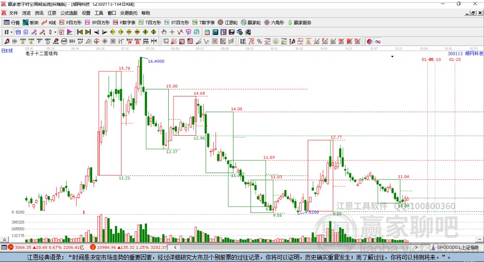This screenshot has width=484, height=262.
Task: Open the T数字表 number table
Action: tap(203, 23)
